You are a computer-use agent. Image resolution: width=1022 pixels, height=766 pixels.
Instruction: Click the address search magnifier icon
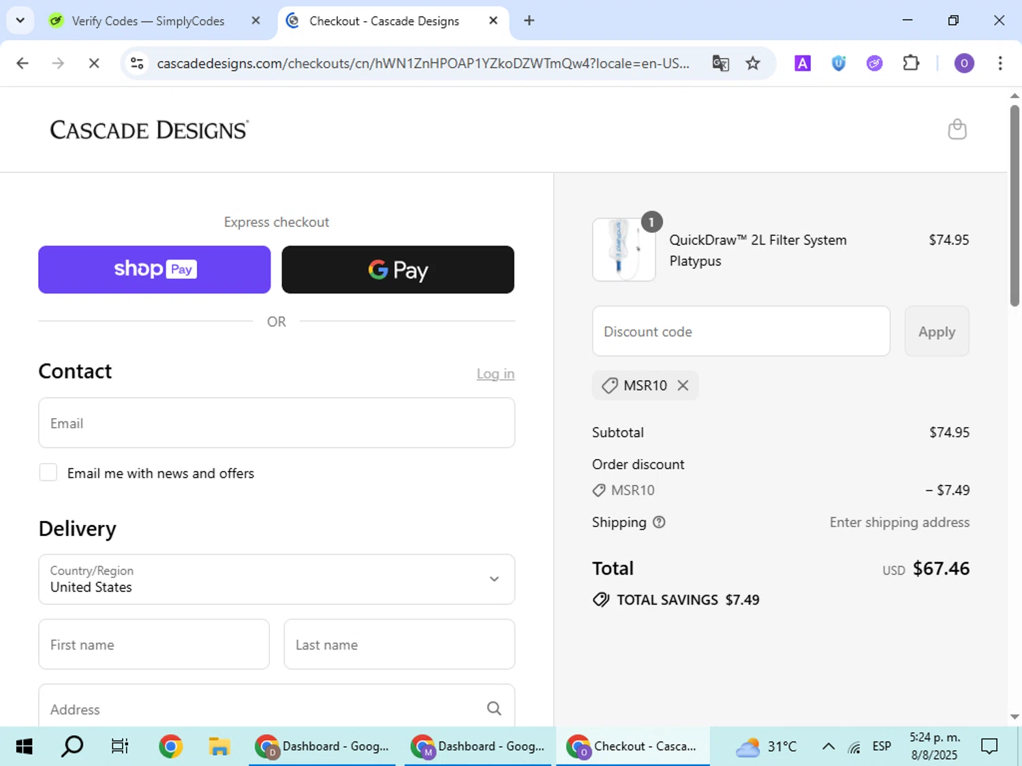click(x=494, y=709)
